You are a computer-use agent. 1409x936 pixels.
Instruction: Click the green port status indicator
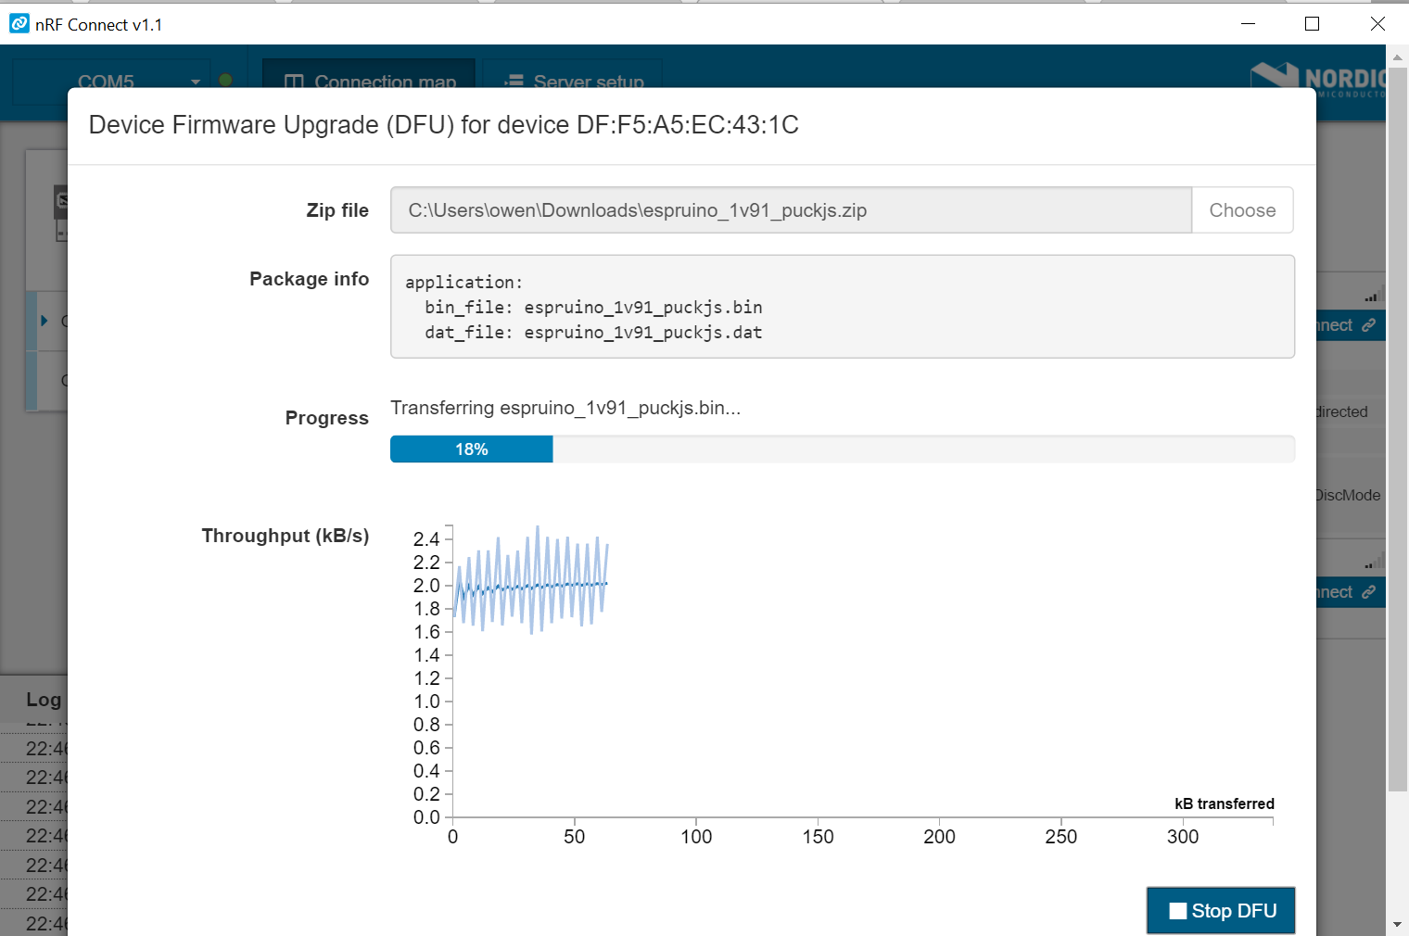click(225, 81)
